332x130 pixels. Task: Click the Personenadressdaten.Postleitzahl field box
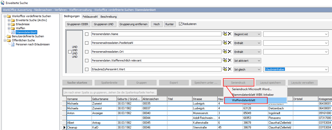pos(156,43)
